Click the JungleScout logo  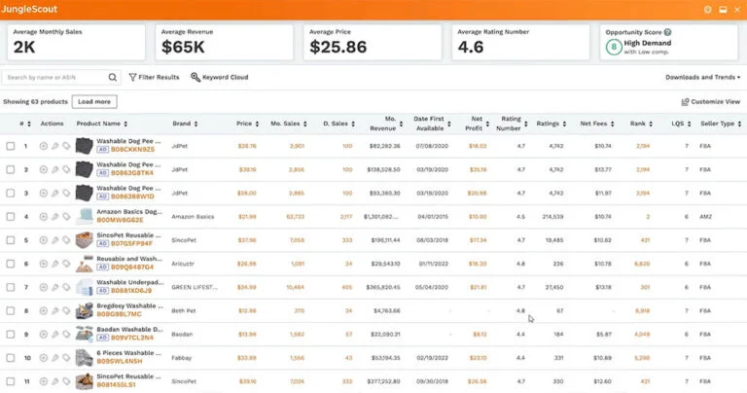(x=29, y=9)
